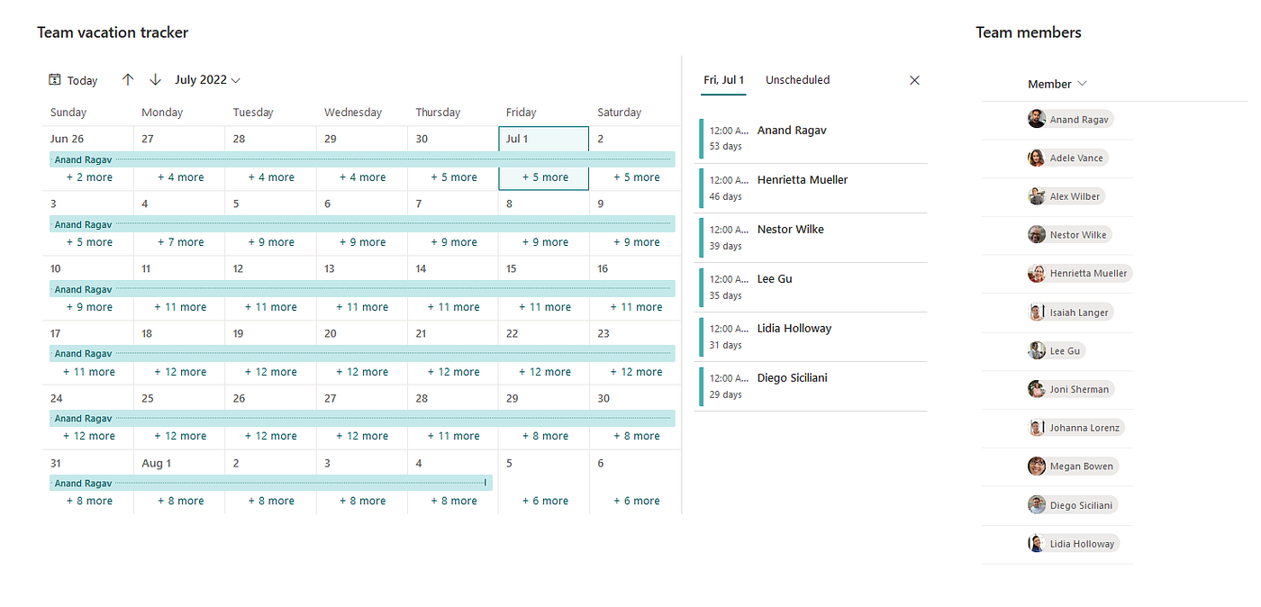Expand '+ 8 more' on Friday Jul 29
Screen dimensions: 1261x607
[x=545, y=436]
